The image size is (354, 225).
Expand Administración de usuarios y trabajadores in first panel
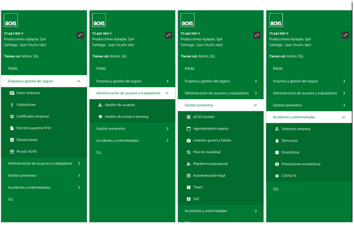[x=44, y=164]
